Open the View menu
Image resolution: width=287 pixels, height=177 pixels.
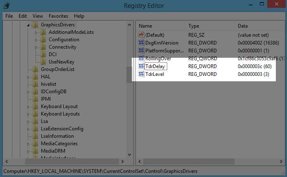point(38,16)
